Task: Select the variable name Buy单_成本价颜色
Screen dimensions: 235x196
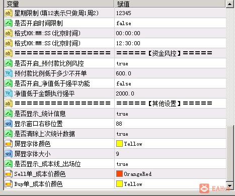Action: 38,184
